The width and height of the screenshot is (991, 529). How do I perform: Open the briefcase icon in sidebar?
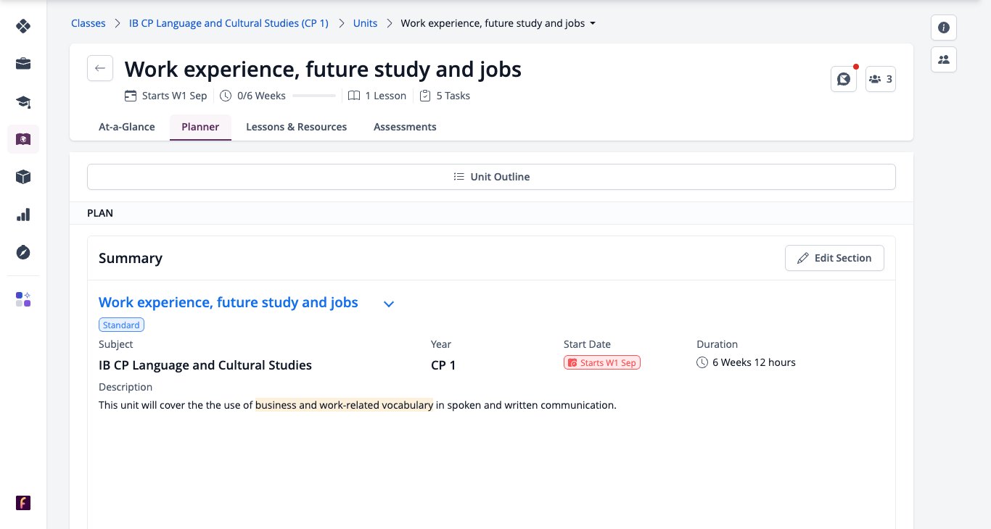click(23, 64)
